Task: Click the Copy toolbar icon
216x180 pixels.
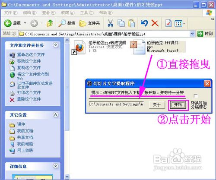Action: click(x=121, y=23)
